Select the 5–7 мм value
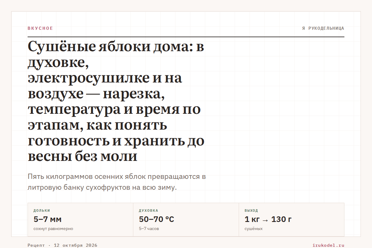The width and height of the screenshot is (372, 248). tap(47, 219)
